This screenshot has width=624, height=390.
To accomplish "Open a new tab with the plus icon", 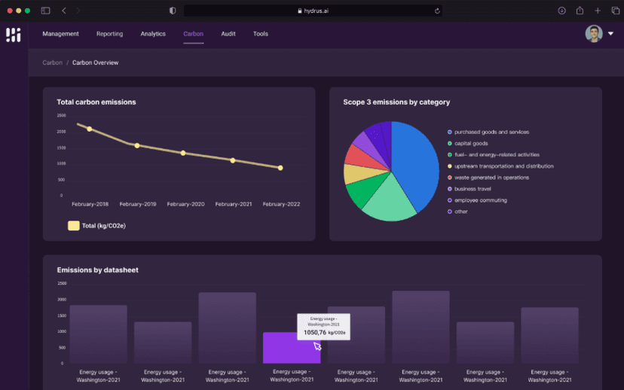I will (x=597, y=11).
